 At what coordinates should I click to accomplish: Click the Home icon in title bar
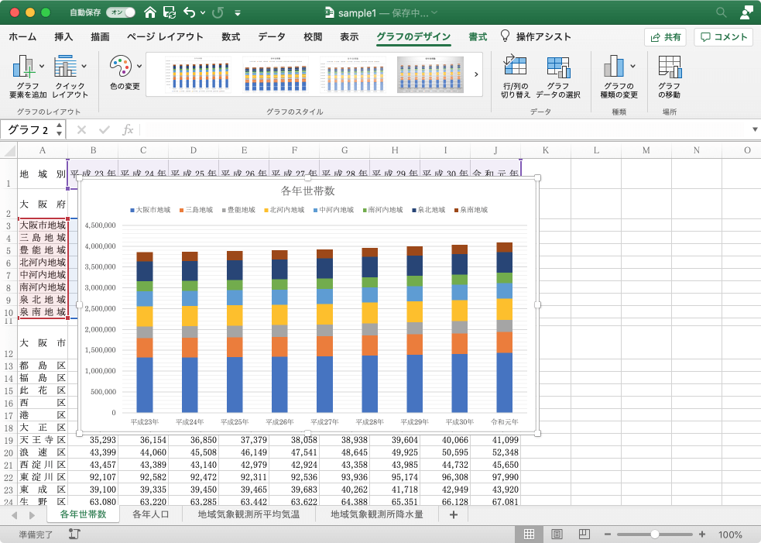149,12
